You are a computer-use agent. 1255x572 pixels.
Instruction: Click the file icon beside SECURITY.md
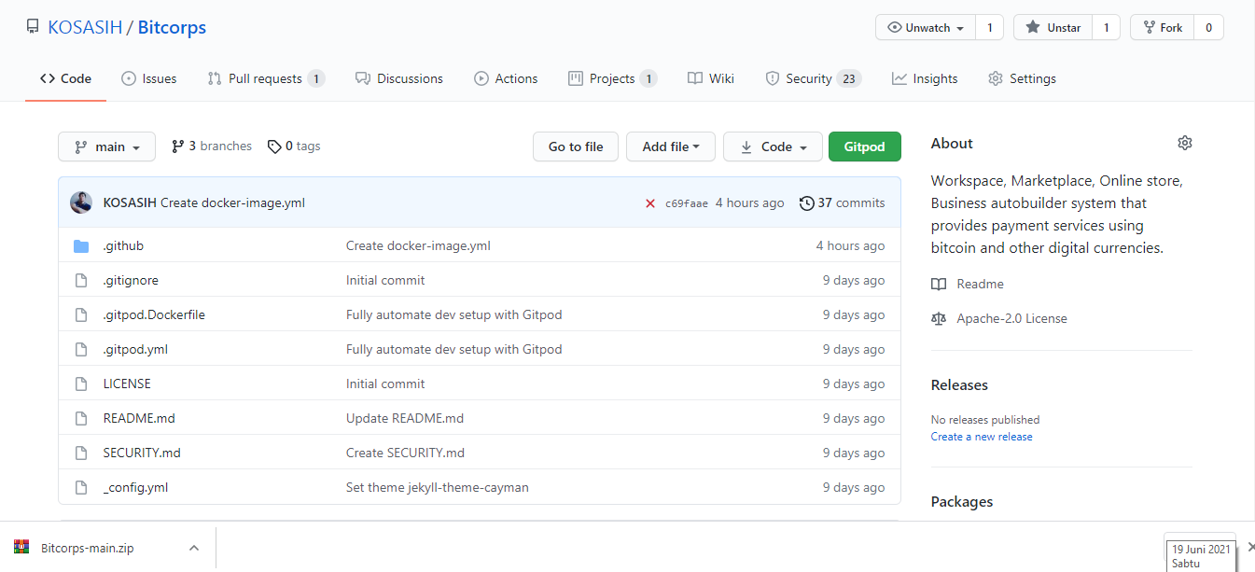tap(81, 453)
